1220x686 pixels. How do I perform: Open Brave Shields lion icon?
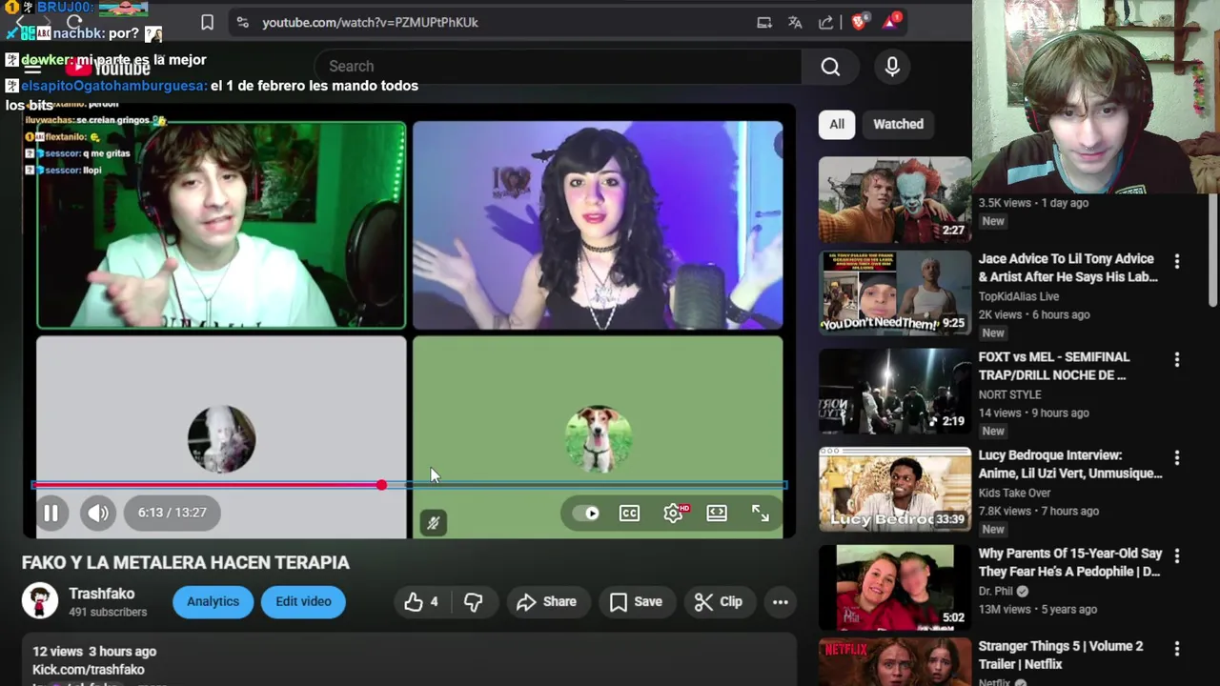coord(858,22)
